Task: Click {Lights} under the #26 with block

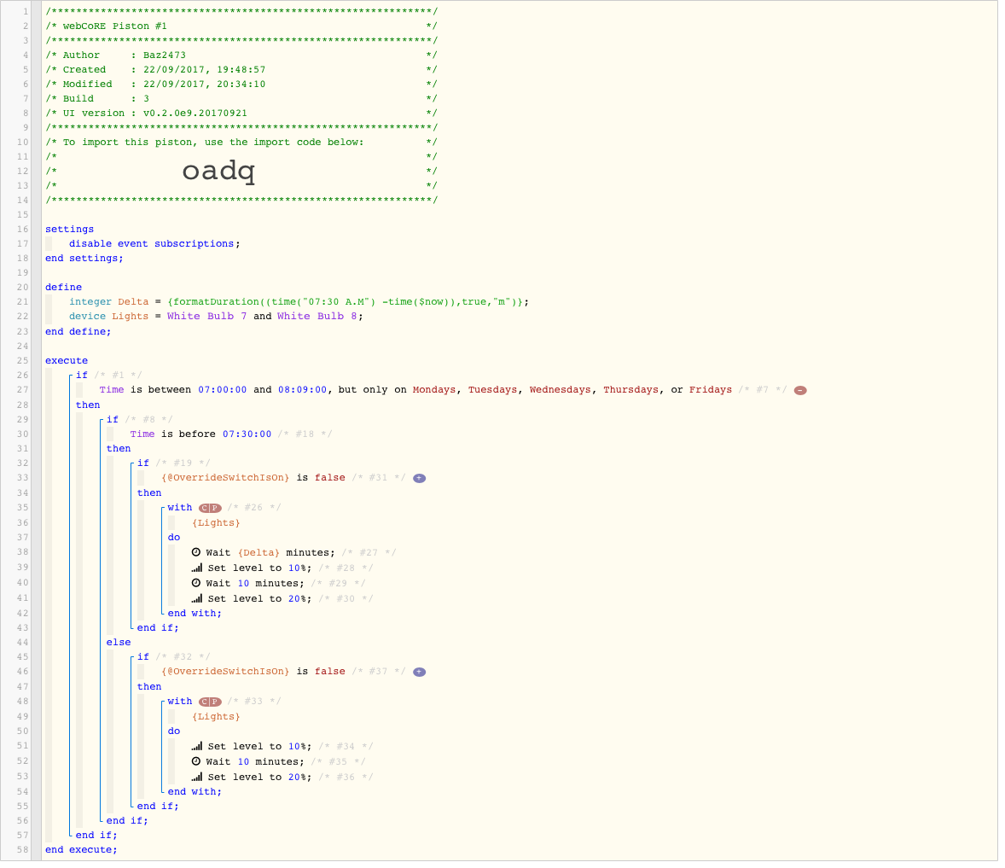Action: pyautogui.click(x=216, y=523)
